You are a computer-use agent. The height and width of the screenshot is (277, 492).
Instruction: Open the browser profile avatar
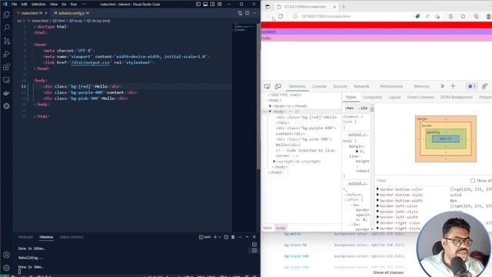coord(489,16)
